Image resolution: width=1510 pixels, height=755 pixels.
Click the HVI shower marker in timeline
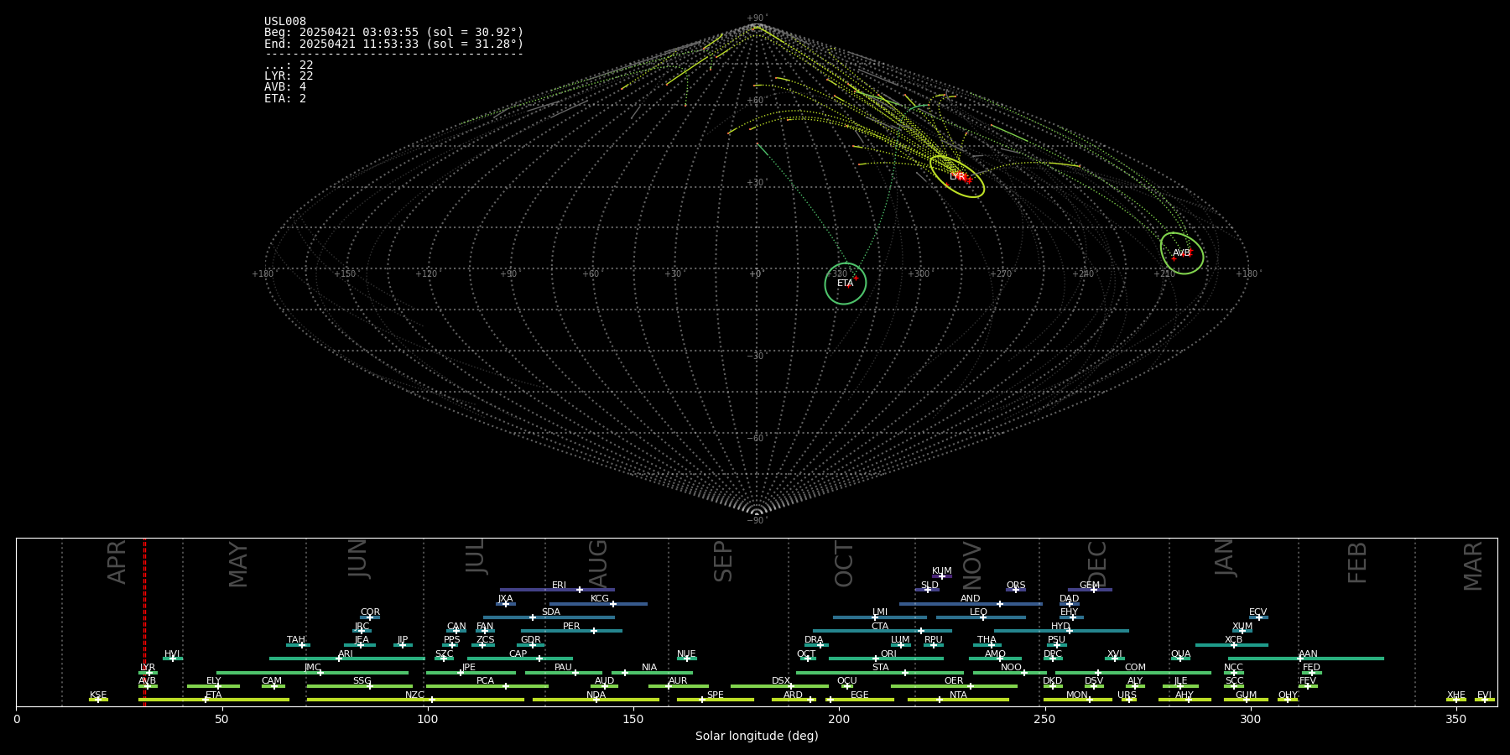tap(173, 659)
